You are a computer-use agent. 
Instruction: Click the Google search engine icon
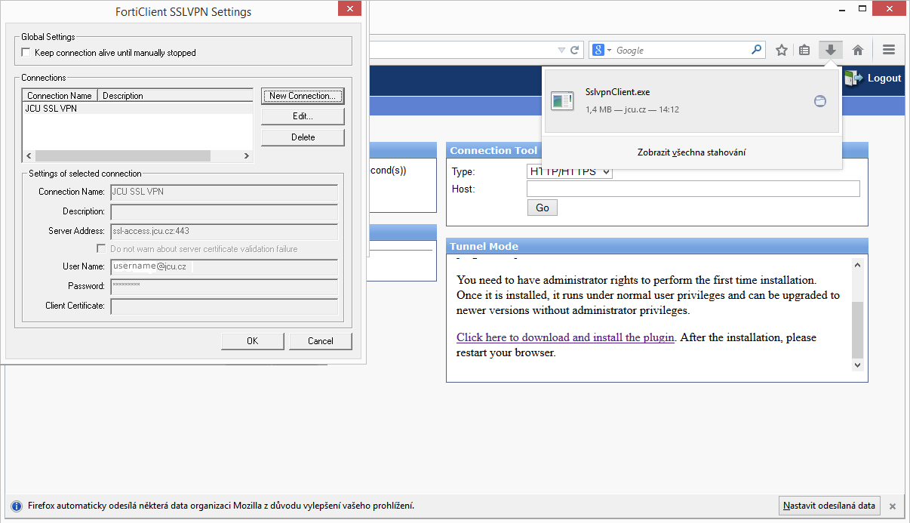tap(598, 50)
